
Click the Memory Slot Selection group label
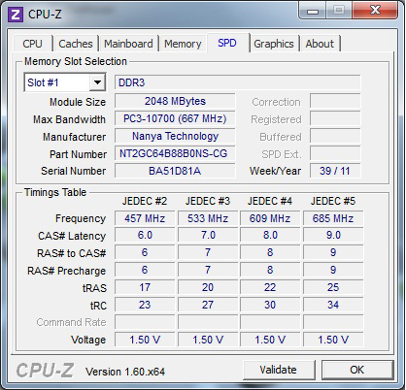[x=76, y=61]
